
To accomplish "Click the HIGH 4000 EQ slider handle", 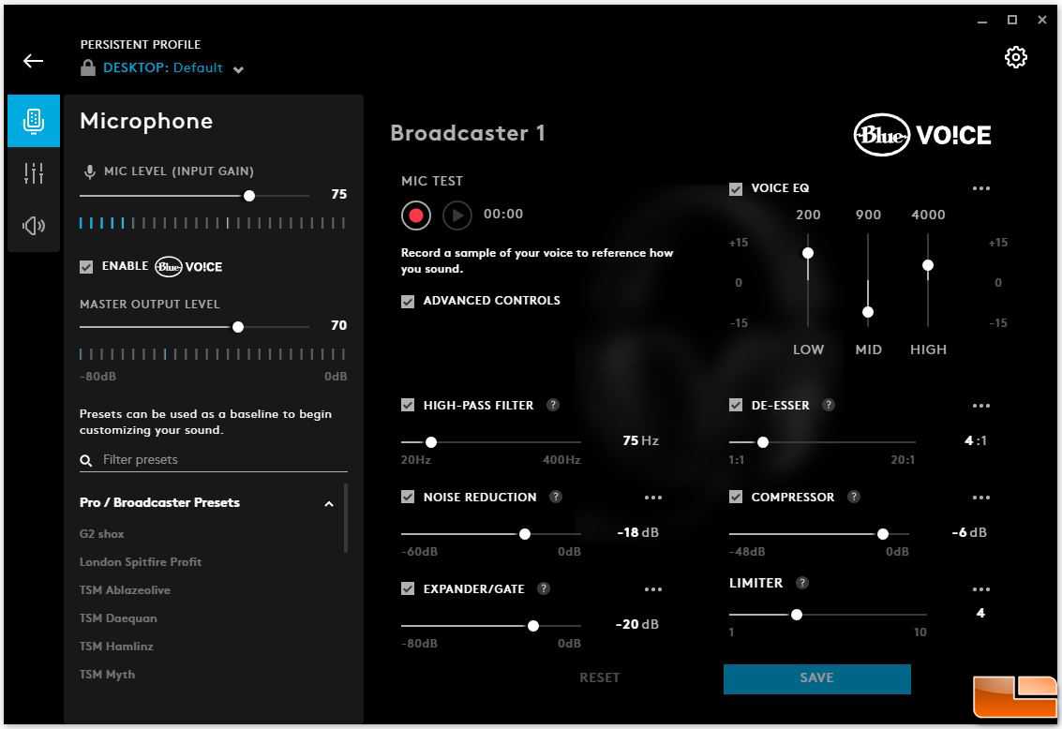I will click(x=928, y=265).
